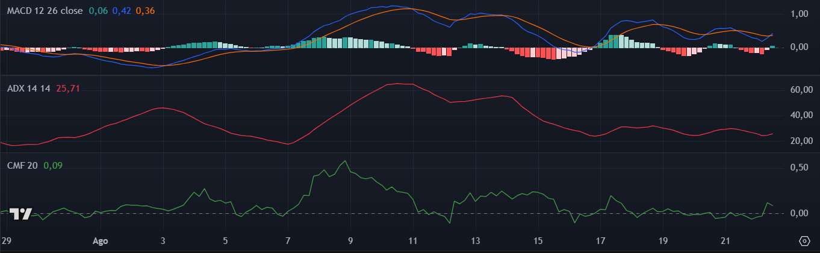The width and height of the screenshot is (820, 253).
Task: Click the Ago month label on time axis
Action: point(101,241)
